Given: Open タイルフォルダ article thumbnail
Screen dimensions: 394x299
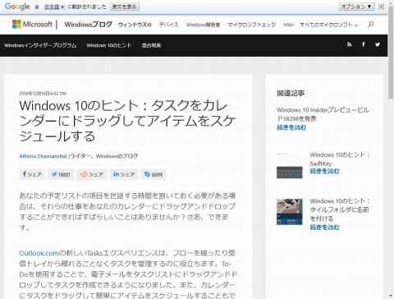Looking at the screenshot, I should click(x=290, y=212).
